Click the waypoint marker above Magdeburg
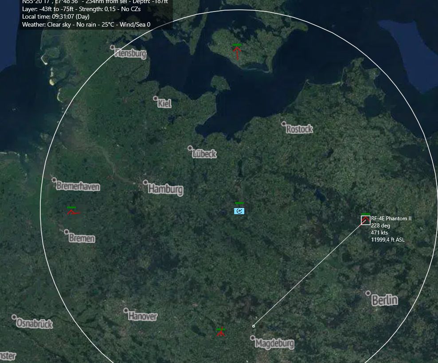Screen dimensions: 438x363 pos(254,326)
